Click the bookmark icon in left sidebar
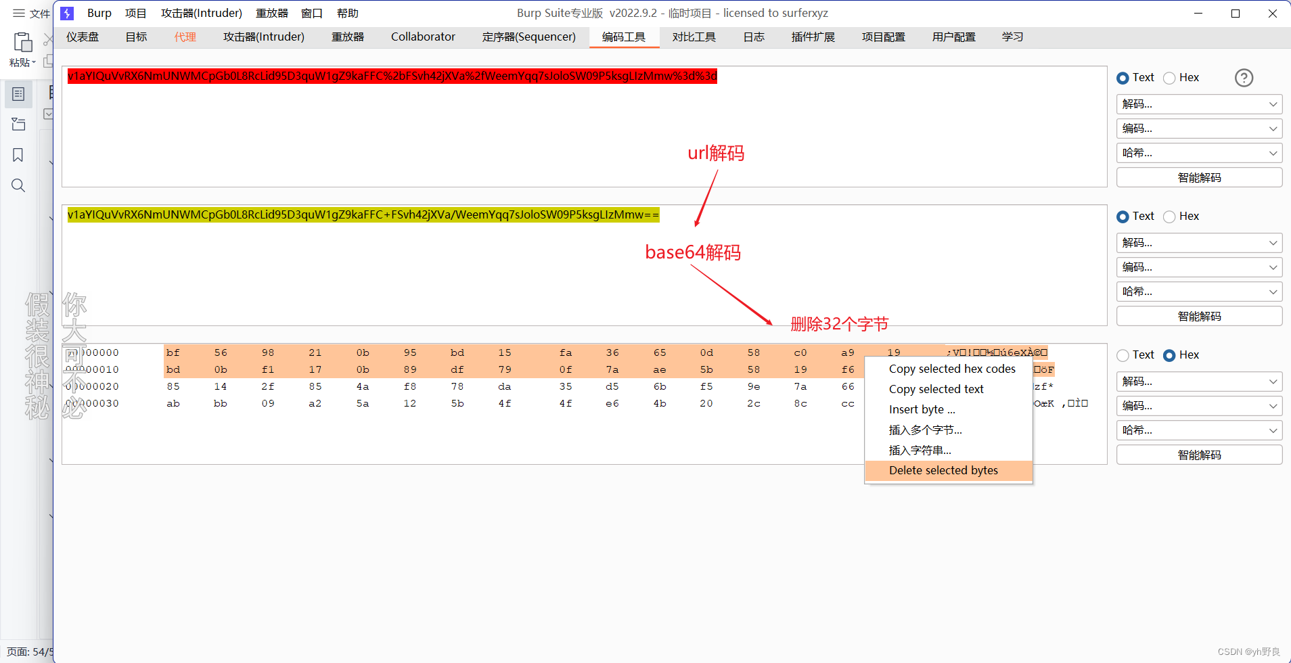Screen dimensions: 1291x663 18,155
